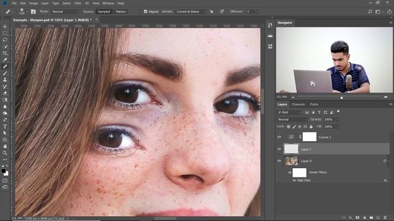Open the Opacity slider dropdown
This screenshot has height=221, width=394.
pos(337,120)
